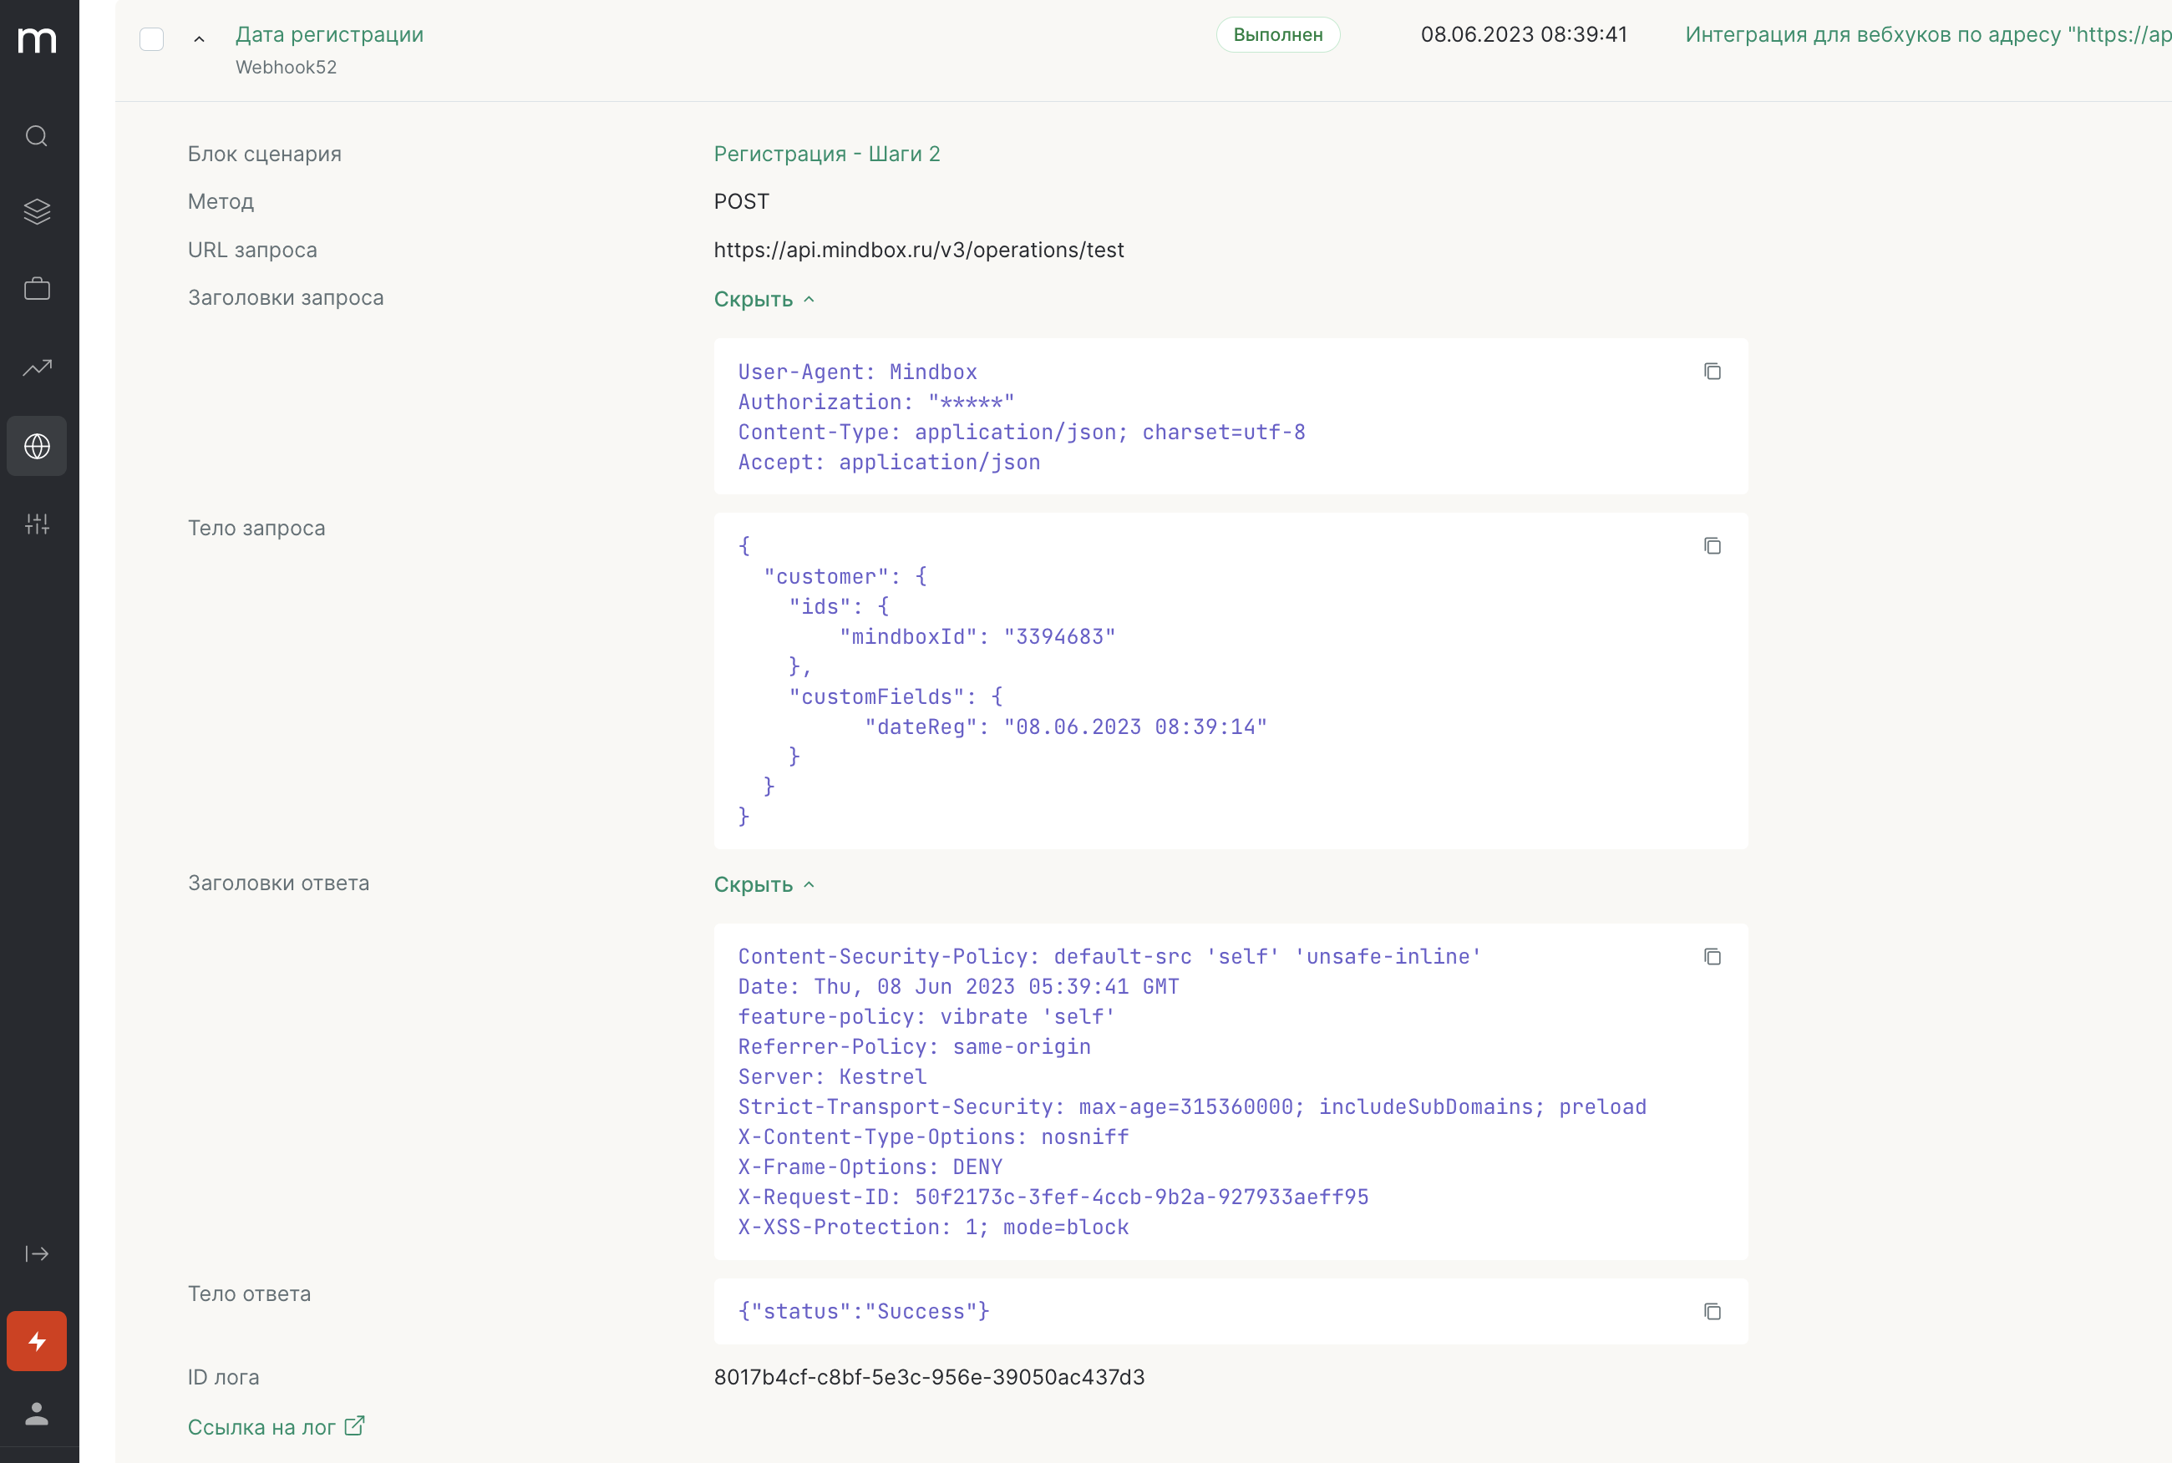Tick the checkbox for Дата регистрации row
The image size is (2172, 1463).
(x=151, y=39)
